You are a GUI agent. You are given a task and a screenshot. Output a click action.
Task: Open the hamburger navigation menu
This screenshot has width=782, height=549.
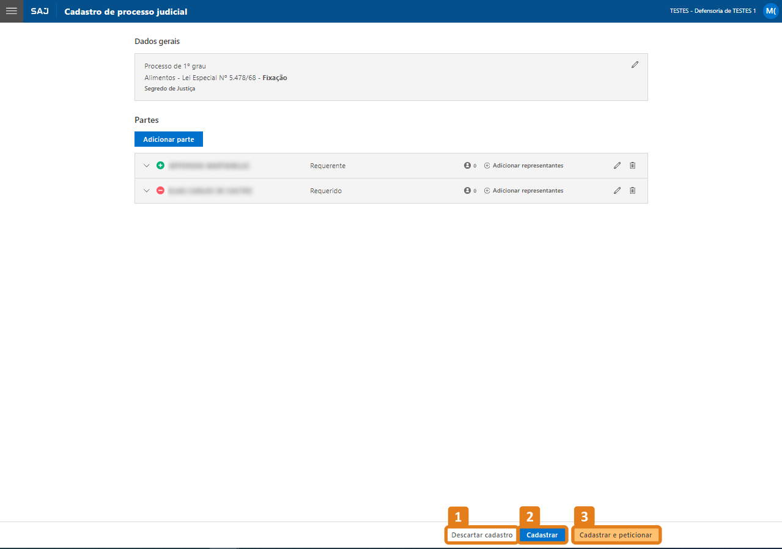[11, 11]
